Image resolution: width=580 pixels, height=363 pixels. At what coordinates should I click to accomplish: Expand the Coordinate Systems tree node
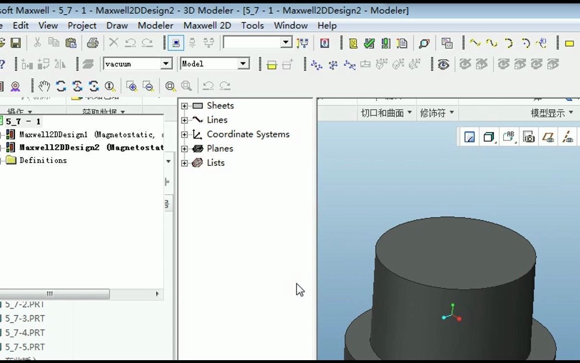tap(184, 134)
